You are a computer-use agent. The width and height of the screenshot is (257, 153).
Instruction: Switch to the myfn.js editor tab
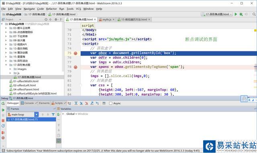pos(107,20)
